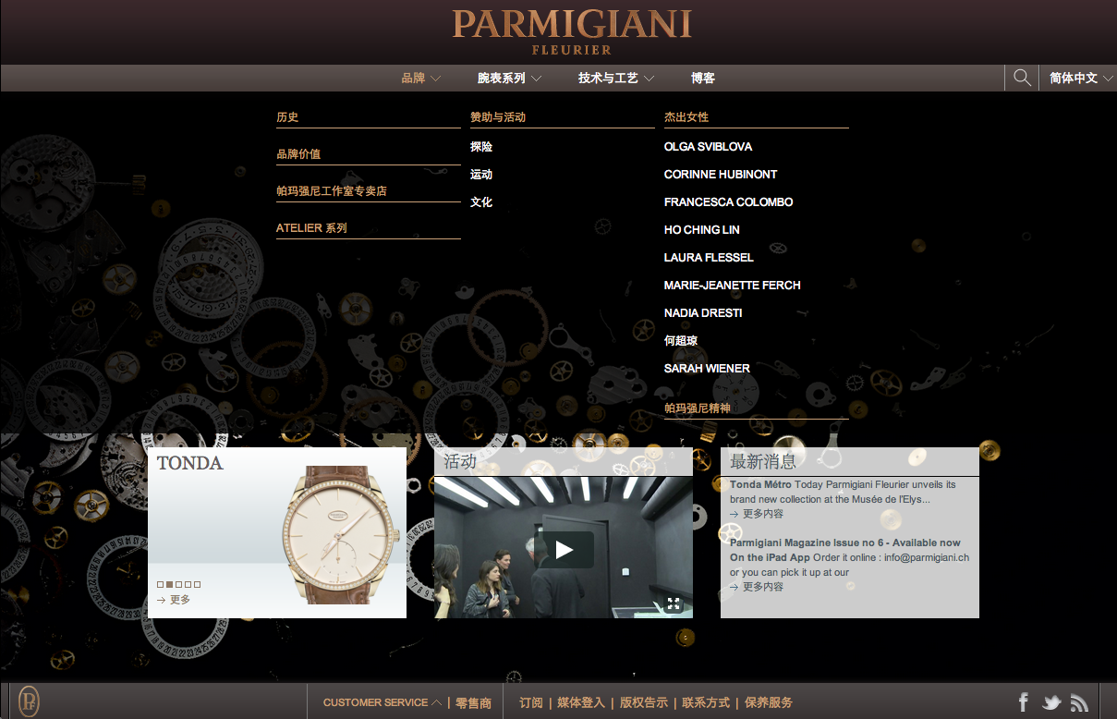Open the search magnifier icon
The height and width of the screenshot is (719, 1117).
1022,78
